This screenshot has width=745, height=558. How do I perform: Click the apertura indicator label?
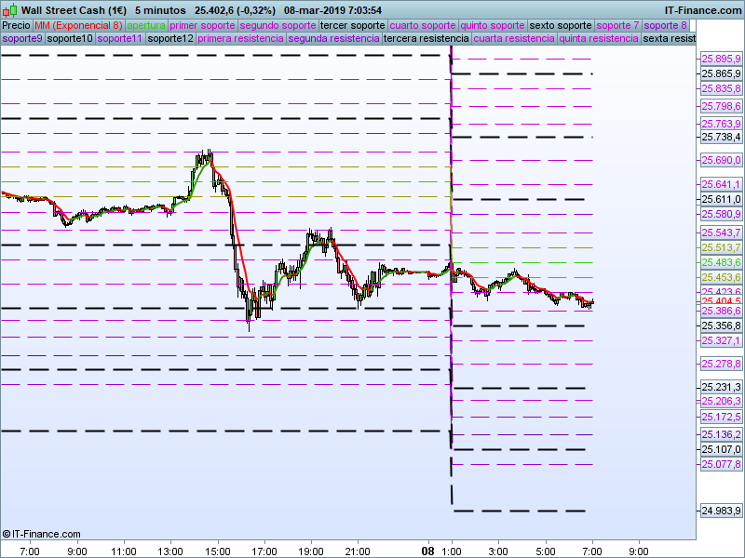146,26
